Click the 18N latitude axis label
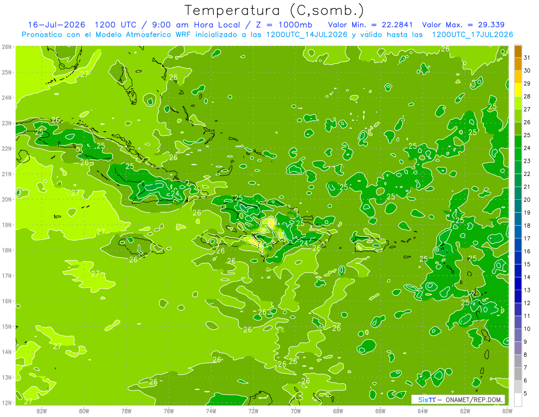This screenshot has width=539, height=417. pyautogui.click(x=7, y=250)
